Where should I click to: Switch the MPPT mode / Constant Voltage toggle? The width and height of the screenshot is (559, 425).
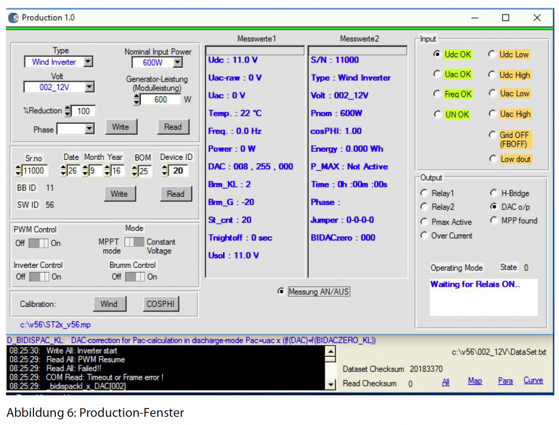point(134,242)
